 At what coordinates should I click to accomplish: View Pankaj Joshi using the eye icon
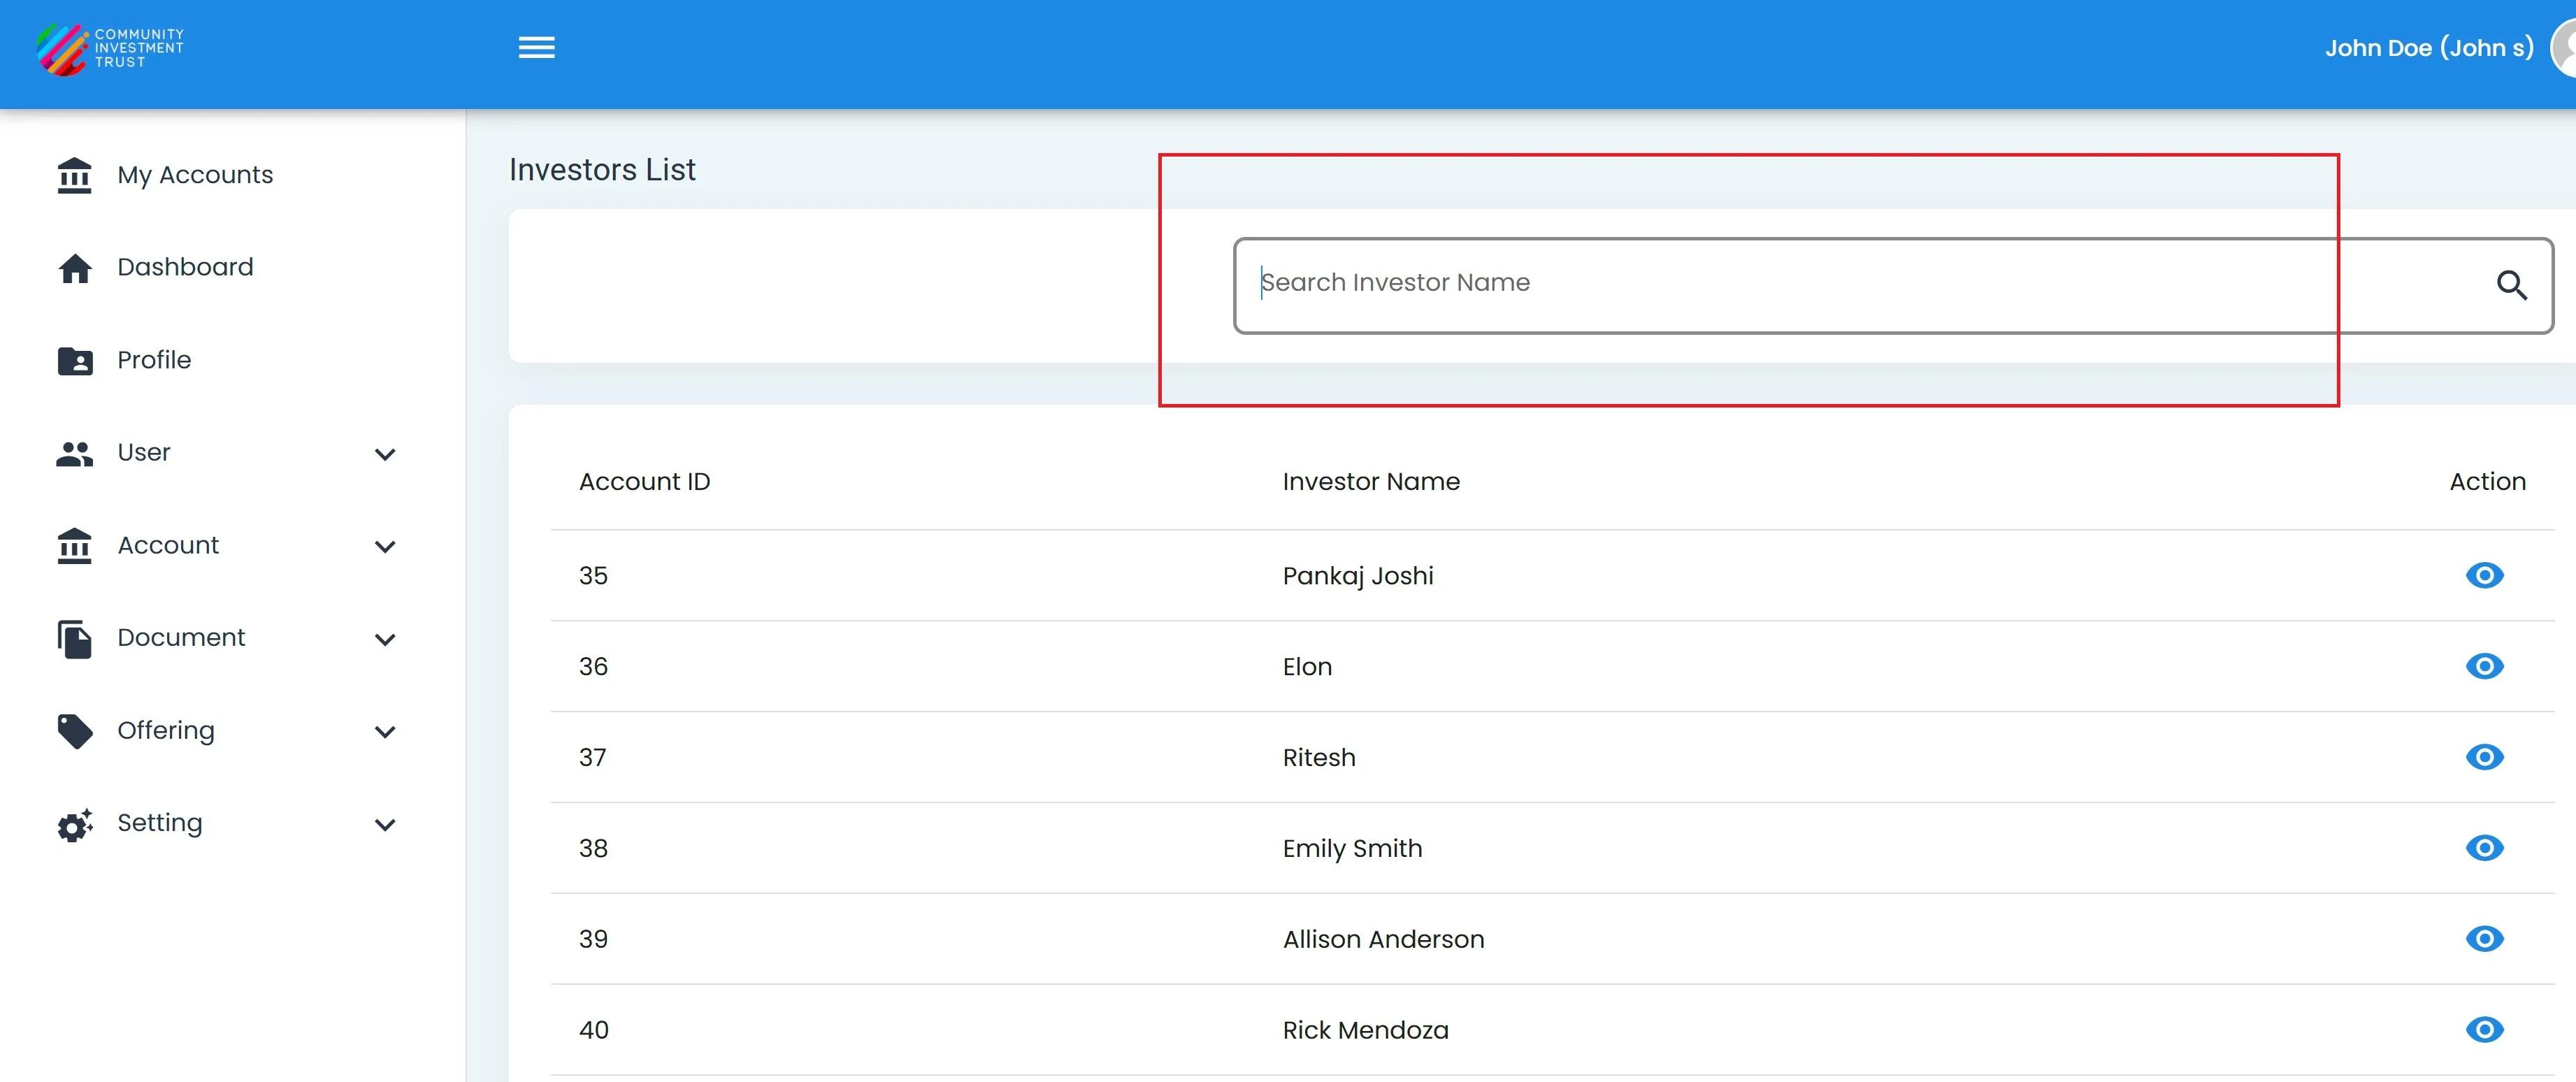pos(2484,575)
